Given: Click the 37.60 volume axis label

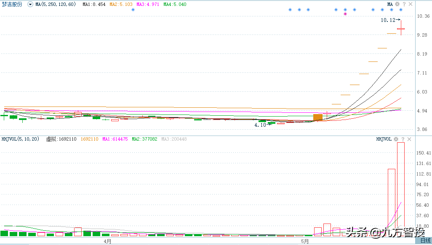Looking at the screenshot, I should coord(423,216).
